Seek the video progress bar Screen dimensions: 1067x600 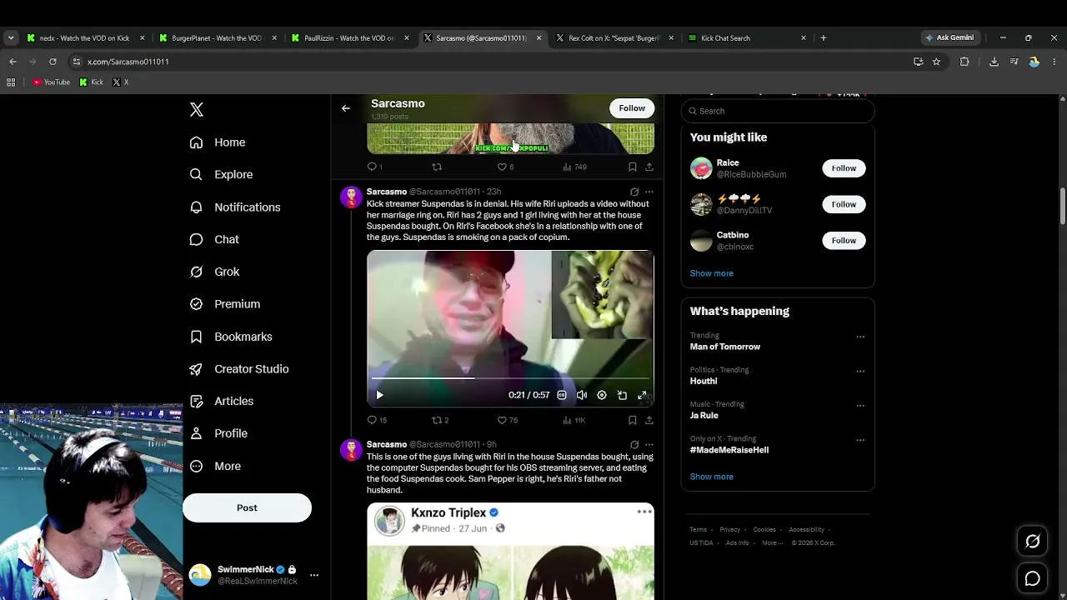tap(510, 378)
